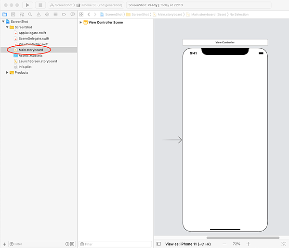Viewport: 289px width, 248px height.
Task: Click View as: iPhone 11 button
Action: pos(188,244)
